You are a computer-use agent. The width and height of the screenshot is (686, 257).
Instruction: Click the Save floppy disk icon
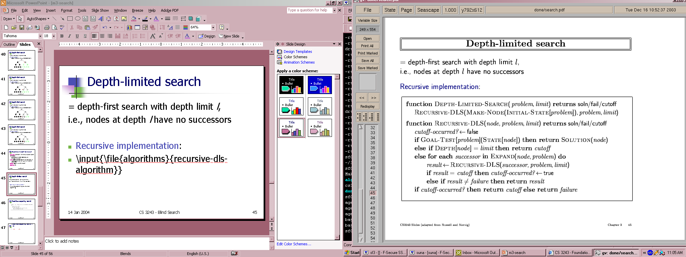22,27
